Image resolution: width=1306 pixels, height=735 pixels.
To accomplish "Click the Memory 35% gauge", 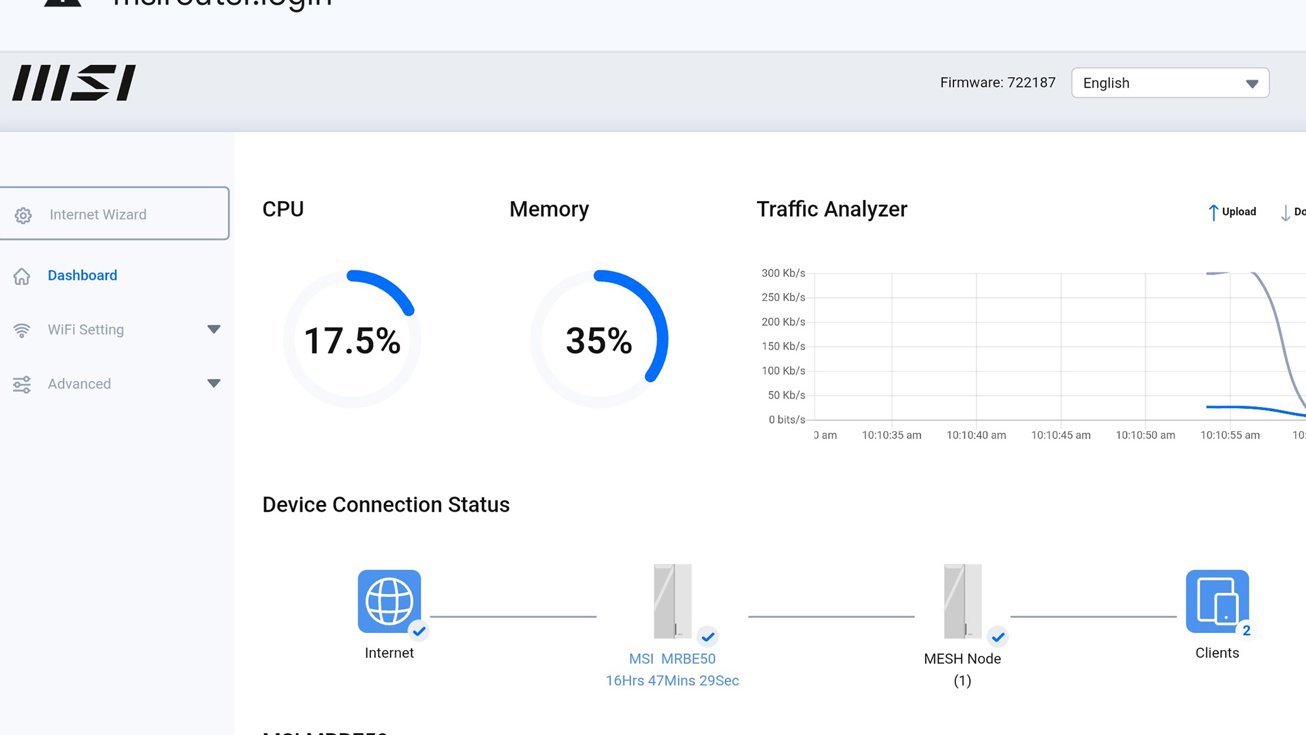I will point(599,339).
